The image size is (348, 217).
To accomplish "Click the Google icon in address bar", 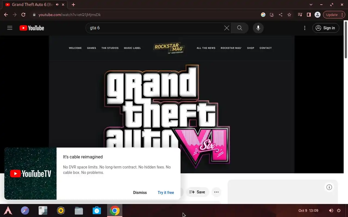I will (263, 15).
